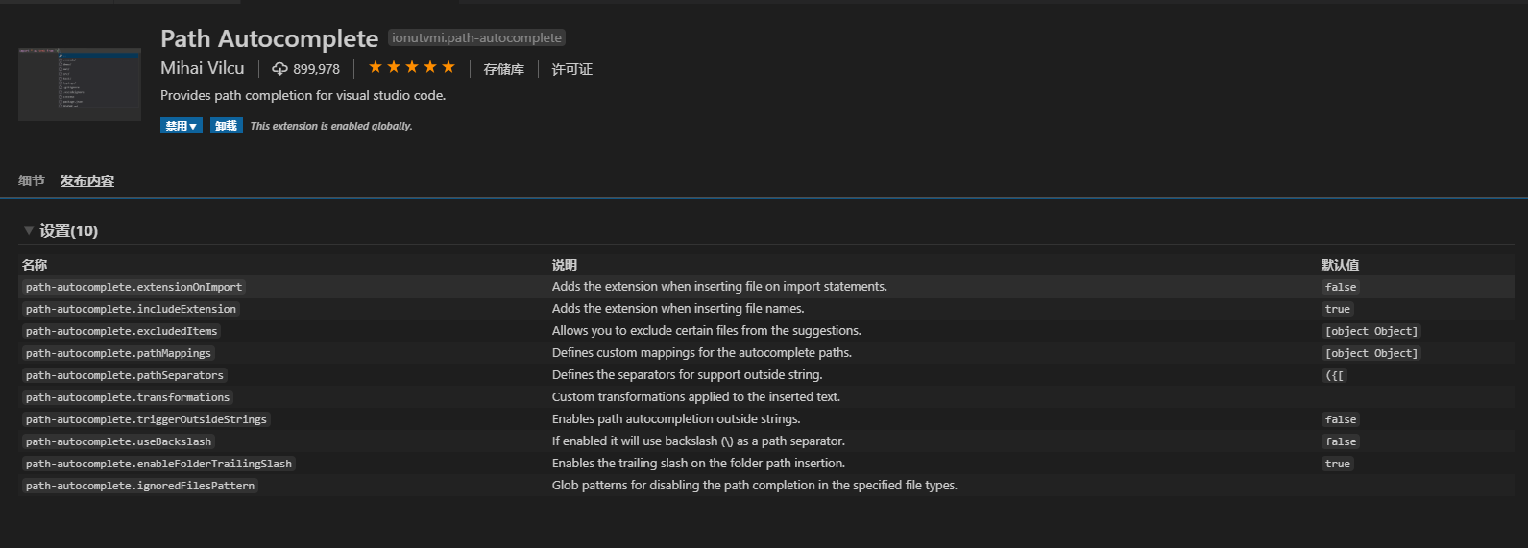Click default value true for enableFolderTrailingSlash
The width and height of the screenshot is (1528, 548).
coord(1338,464)
